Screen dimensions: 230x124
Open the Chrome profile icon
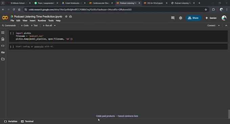point(221,9)
